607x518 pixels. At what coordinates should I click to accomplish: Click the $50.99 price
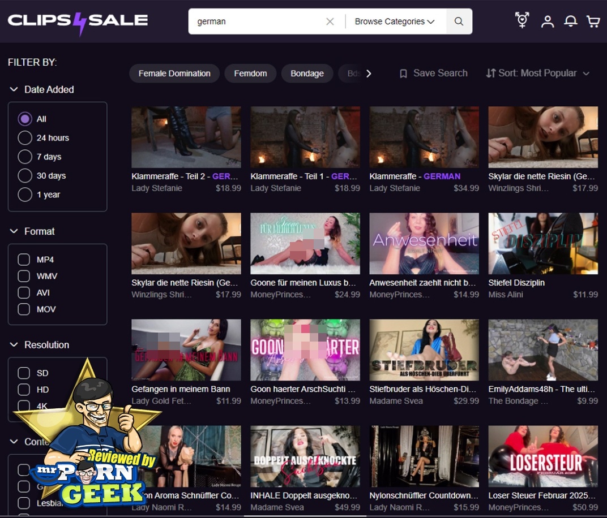coord(585,507)
